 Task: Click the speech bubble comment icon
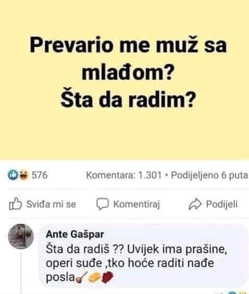(x=103, y=204)
